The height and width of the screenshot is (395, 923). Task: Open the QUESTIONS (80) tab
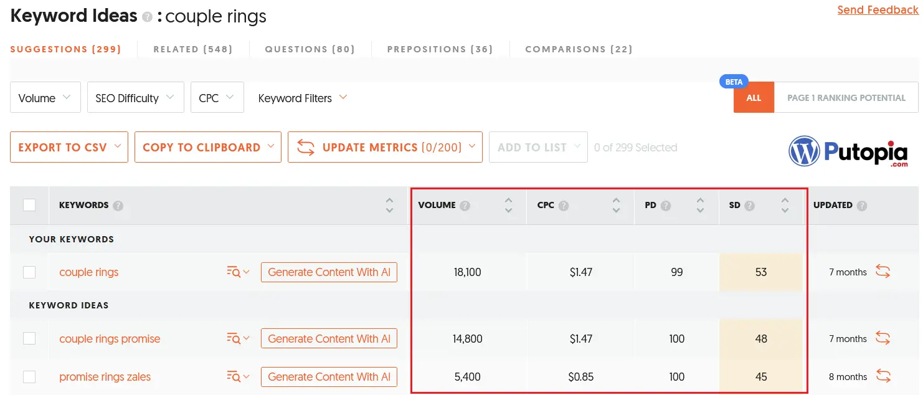coord(310,49)
